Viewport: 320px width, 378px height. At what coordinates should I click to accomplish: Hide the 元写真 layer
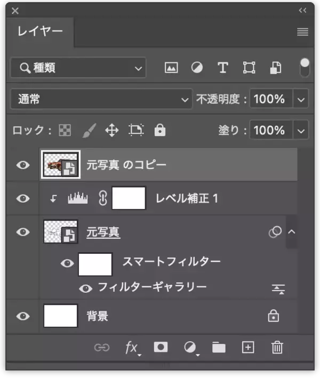click(x=23, y=232)
